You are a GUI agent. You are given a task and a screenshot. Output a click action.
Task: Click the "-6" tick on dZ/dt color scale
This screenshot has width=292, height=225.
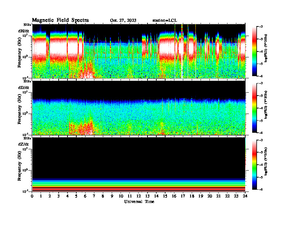coord(261,189)
